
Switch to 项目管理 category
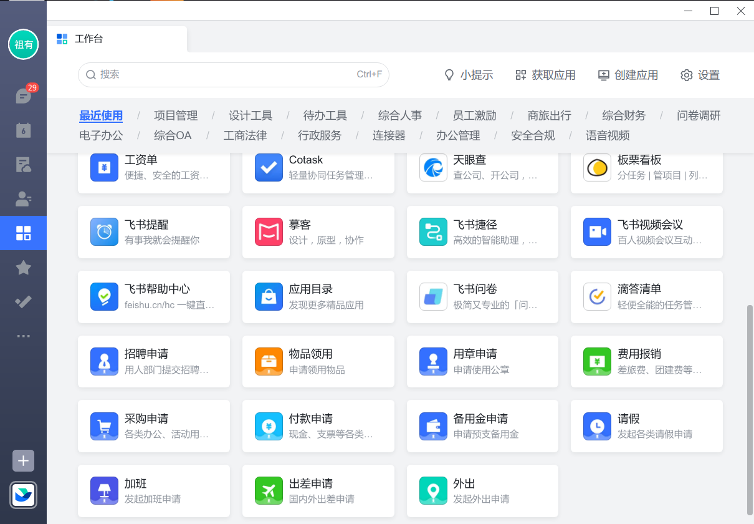click(176, 115)
